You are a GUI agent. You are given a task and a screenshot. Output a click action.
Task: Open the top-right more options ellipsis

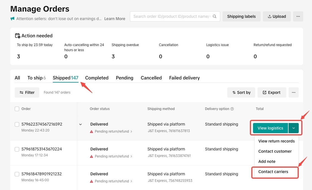(x=298, y=16)
